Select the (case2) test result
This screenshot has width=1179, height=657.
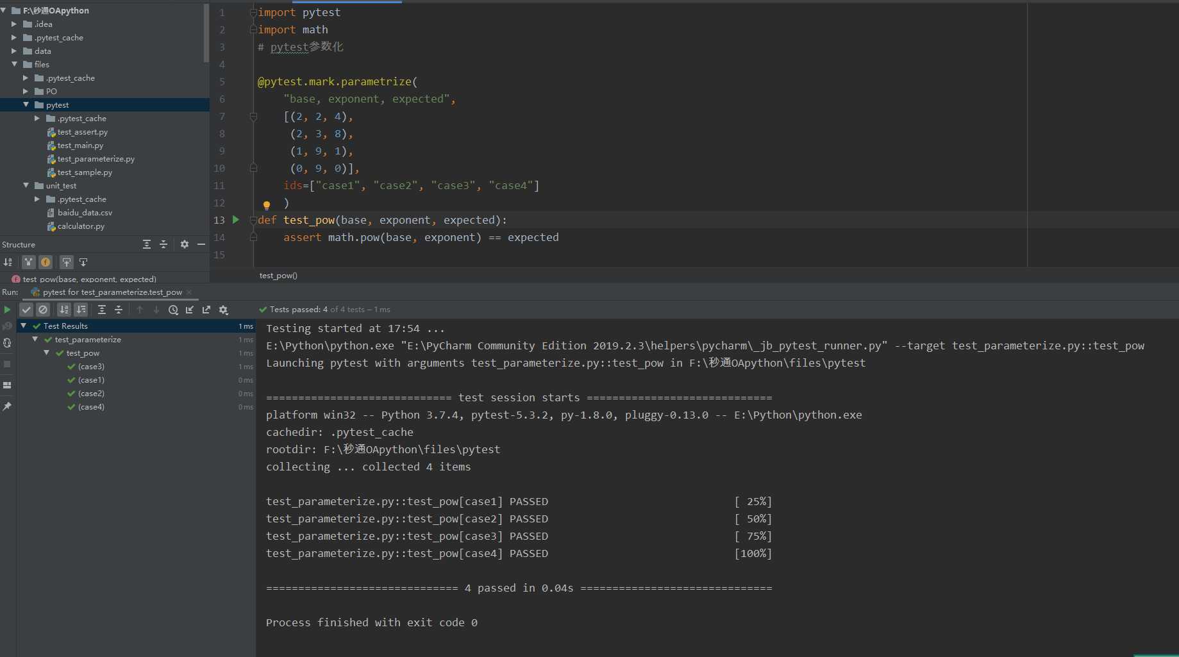91,394
